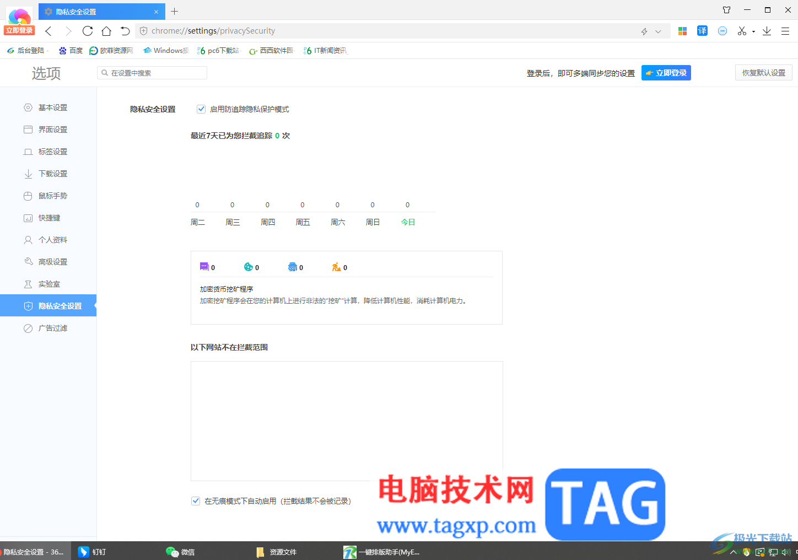Select the screenshot scissors tool

741,31
